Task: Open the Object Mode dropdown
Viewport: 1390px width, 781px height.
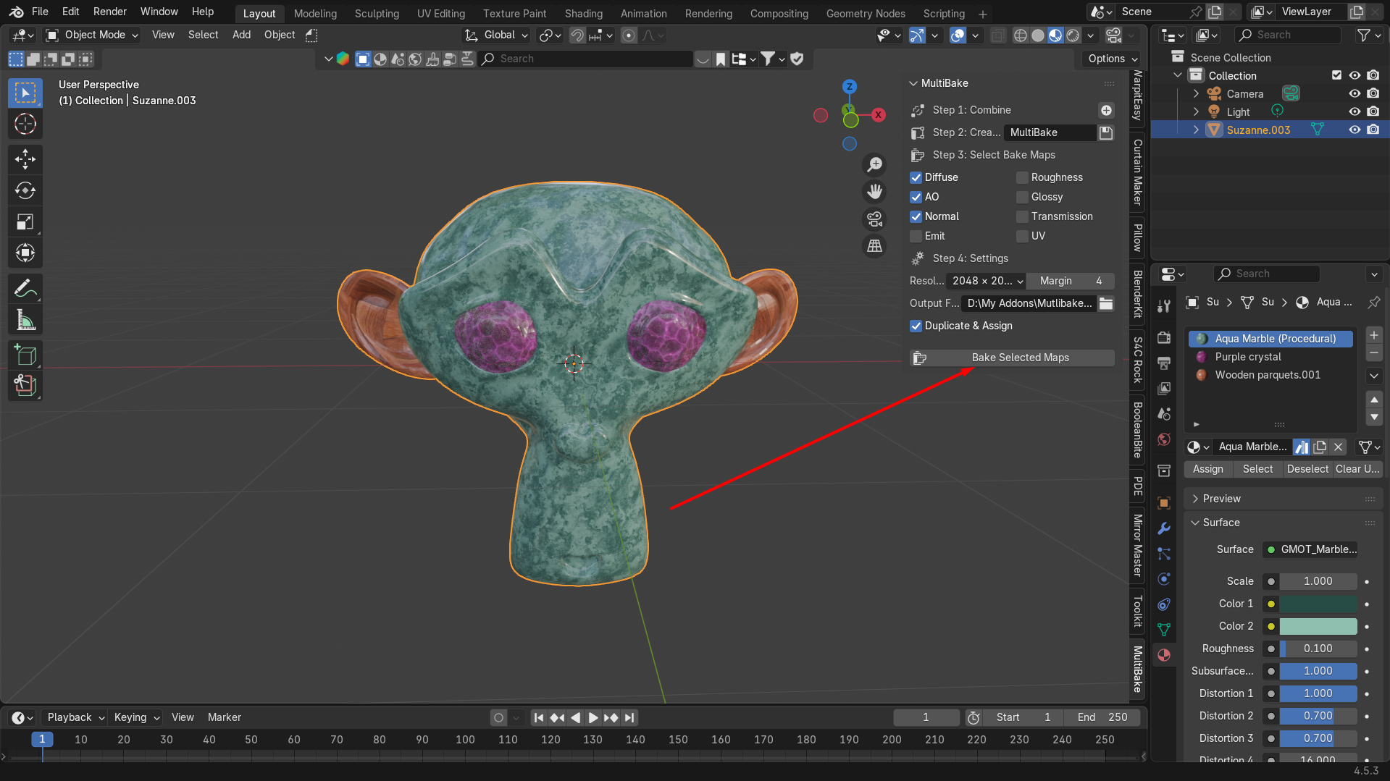Action: (92, 35)
